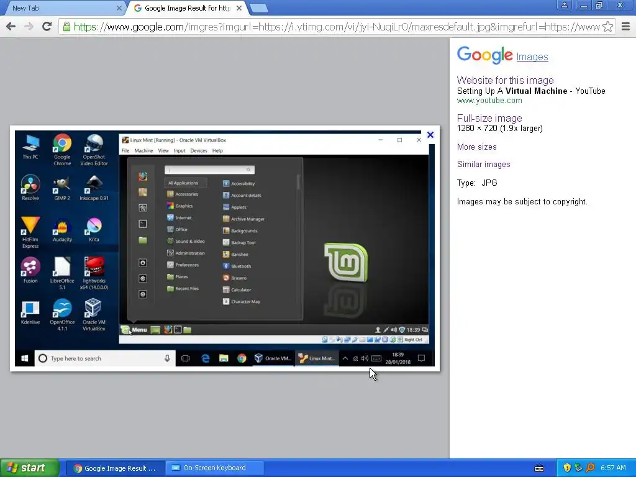Close the Google Image Result tab
Screen dimensions: 636x477
[x=239, y=8]
